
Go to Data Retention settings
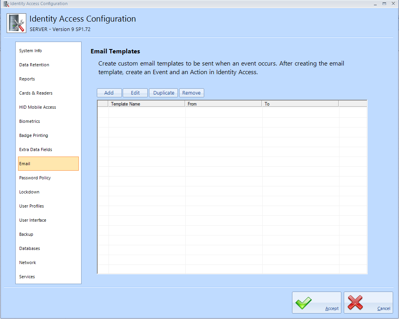(48, 65)
